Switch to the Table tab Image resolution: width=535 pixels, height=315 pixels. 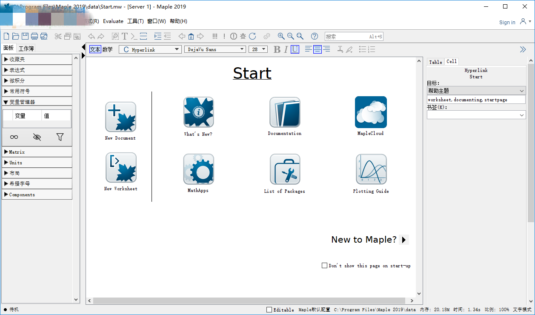[x=435, y=62]
